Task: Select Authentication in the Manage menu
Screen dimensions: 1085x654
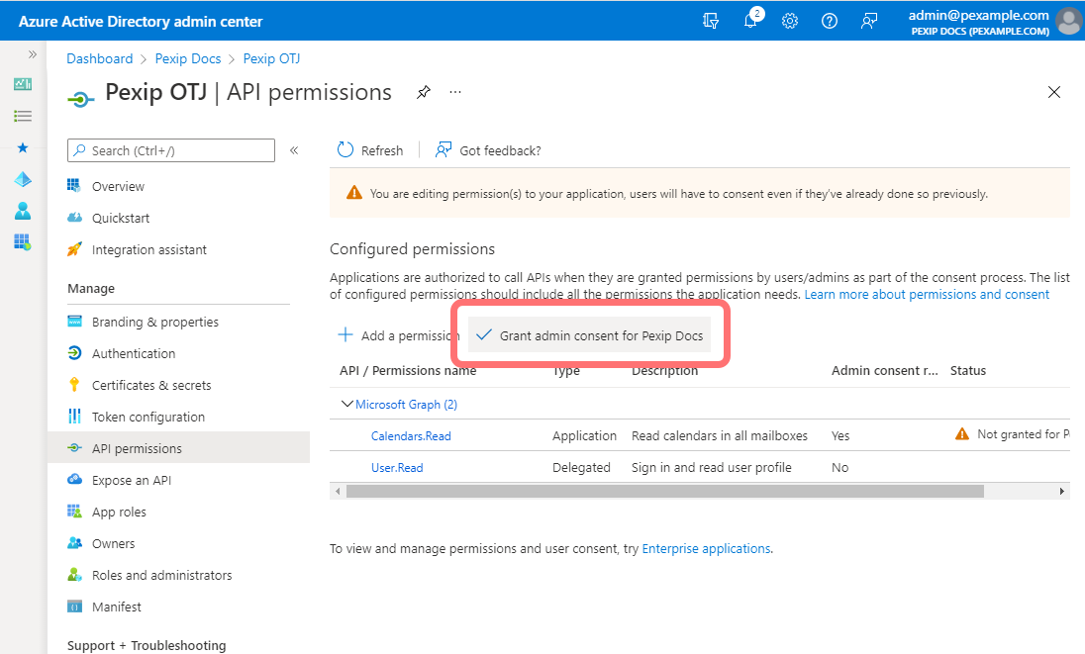Action: 134,353
